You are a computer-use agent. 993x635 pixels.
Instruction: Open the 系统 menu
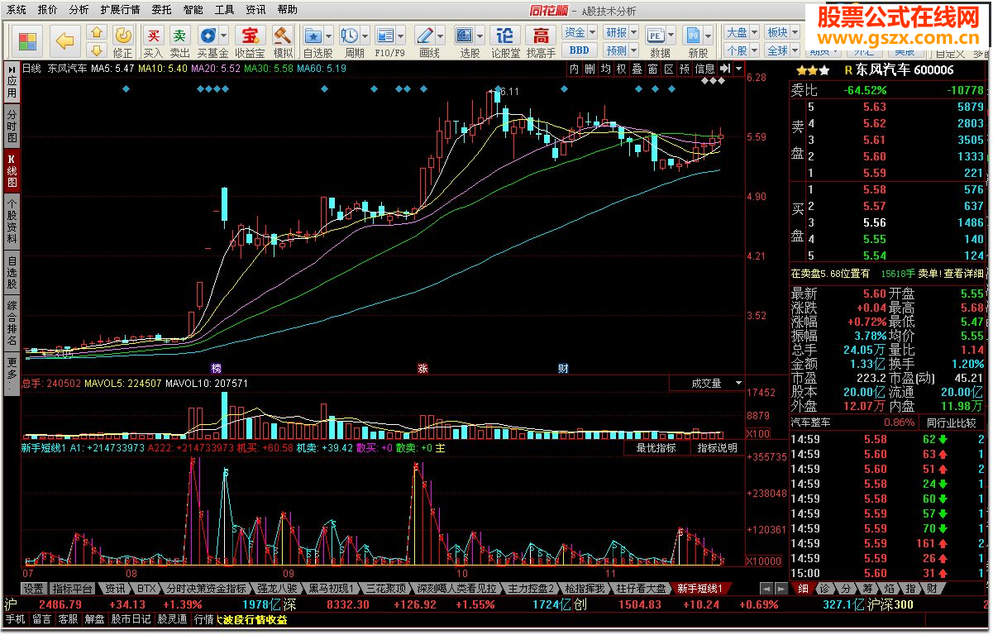[x=17, y=10]
